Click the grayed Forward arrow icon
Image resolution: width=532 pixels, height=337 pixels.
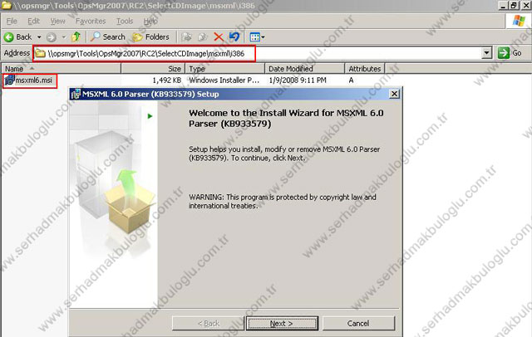click(x=51, y=37)
